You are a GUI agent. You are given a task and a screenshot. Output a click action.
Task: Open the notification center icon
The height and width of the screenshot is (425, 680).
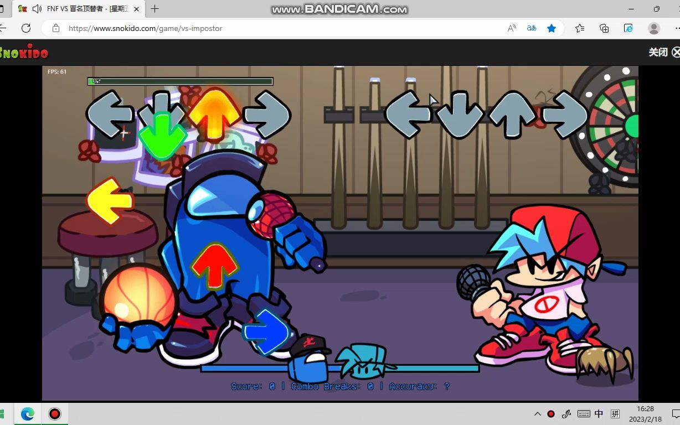pyautogui.click(x=676, y=414)
